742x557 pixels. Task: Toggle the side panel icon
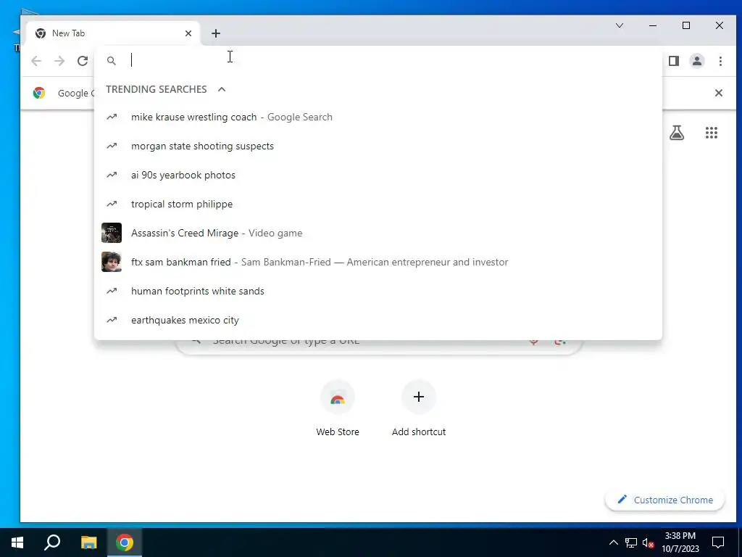pos(674,61)
